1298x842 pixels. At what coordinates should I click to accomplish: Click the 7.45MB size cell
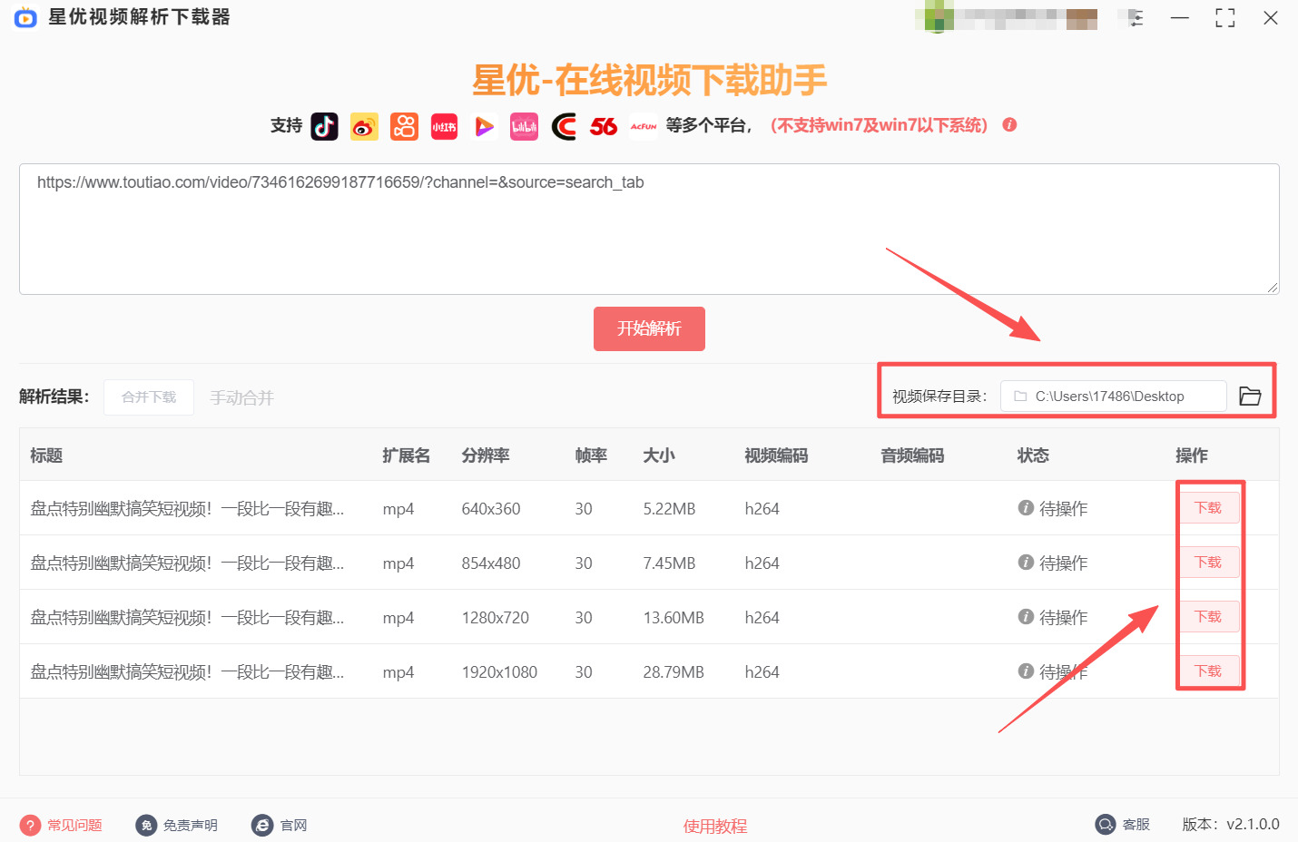[x=669, y=563]
